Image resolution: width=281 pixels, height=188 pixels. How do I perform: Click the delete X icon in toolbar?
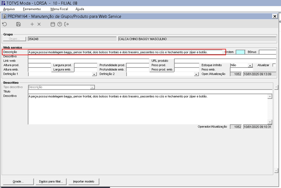click(39, 24)
